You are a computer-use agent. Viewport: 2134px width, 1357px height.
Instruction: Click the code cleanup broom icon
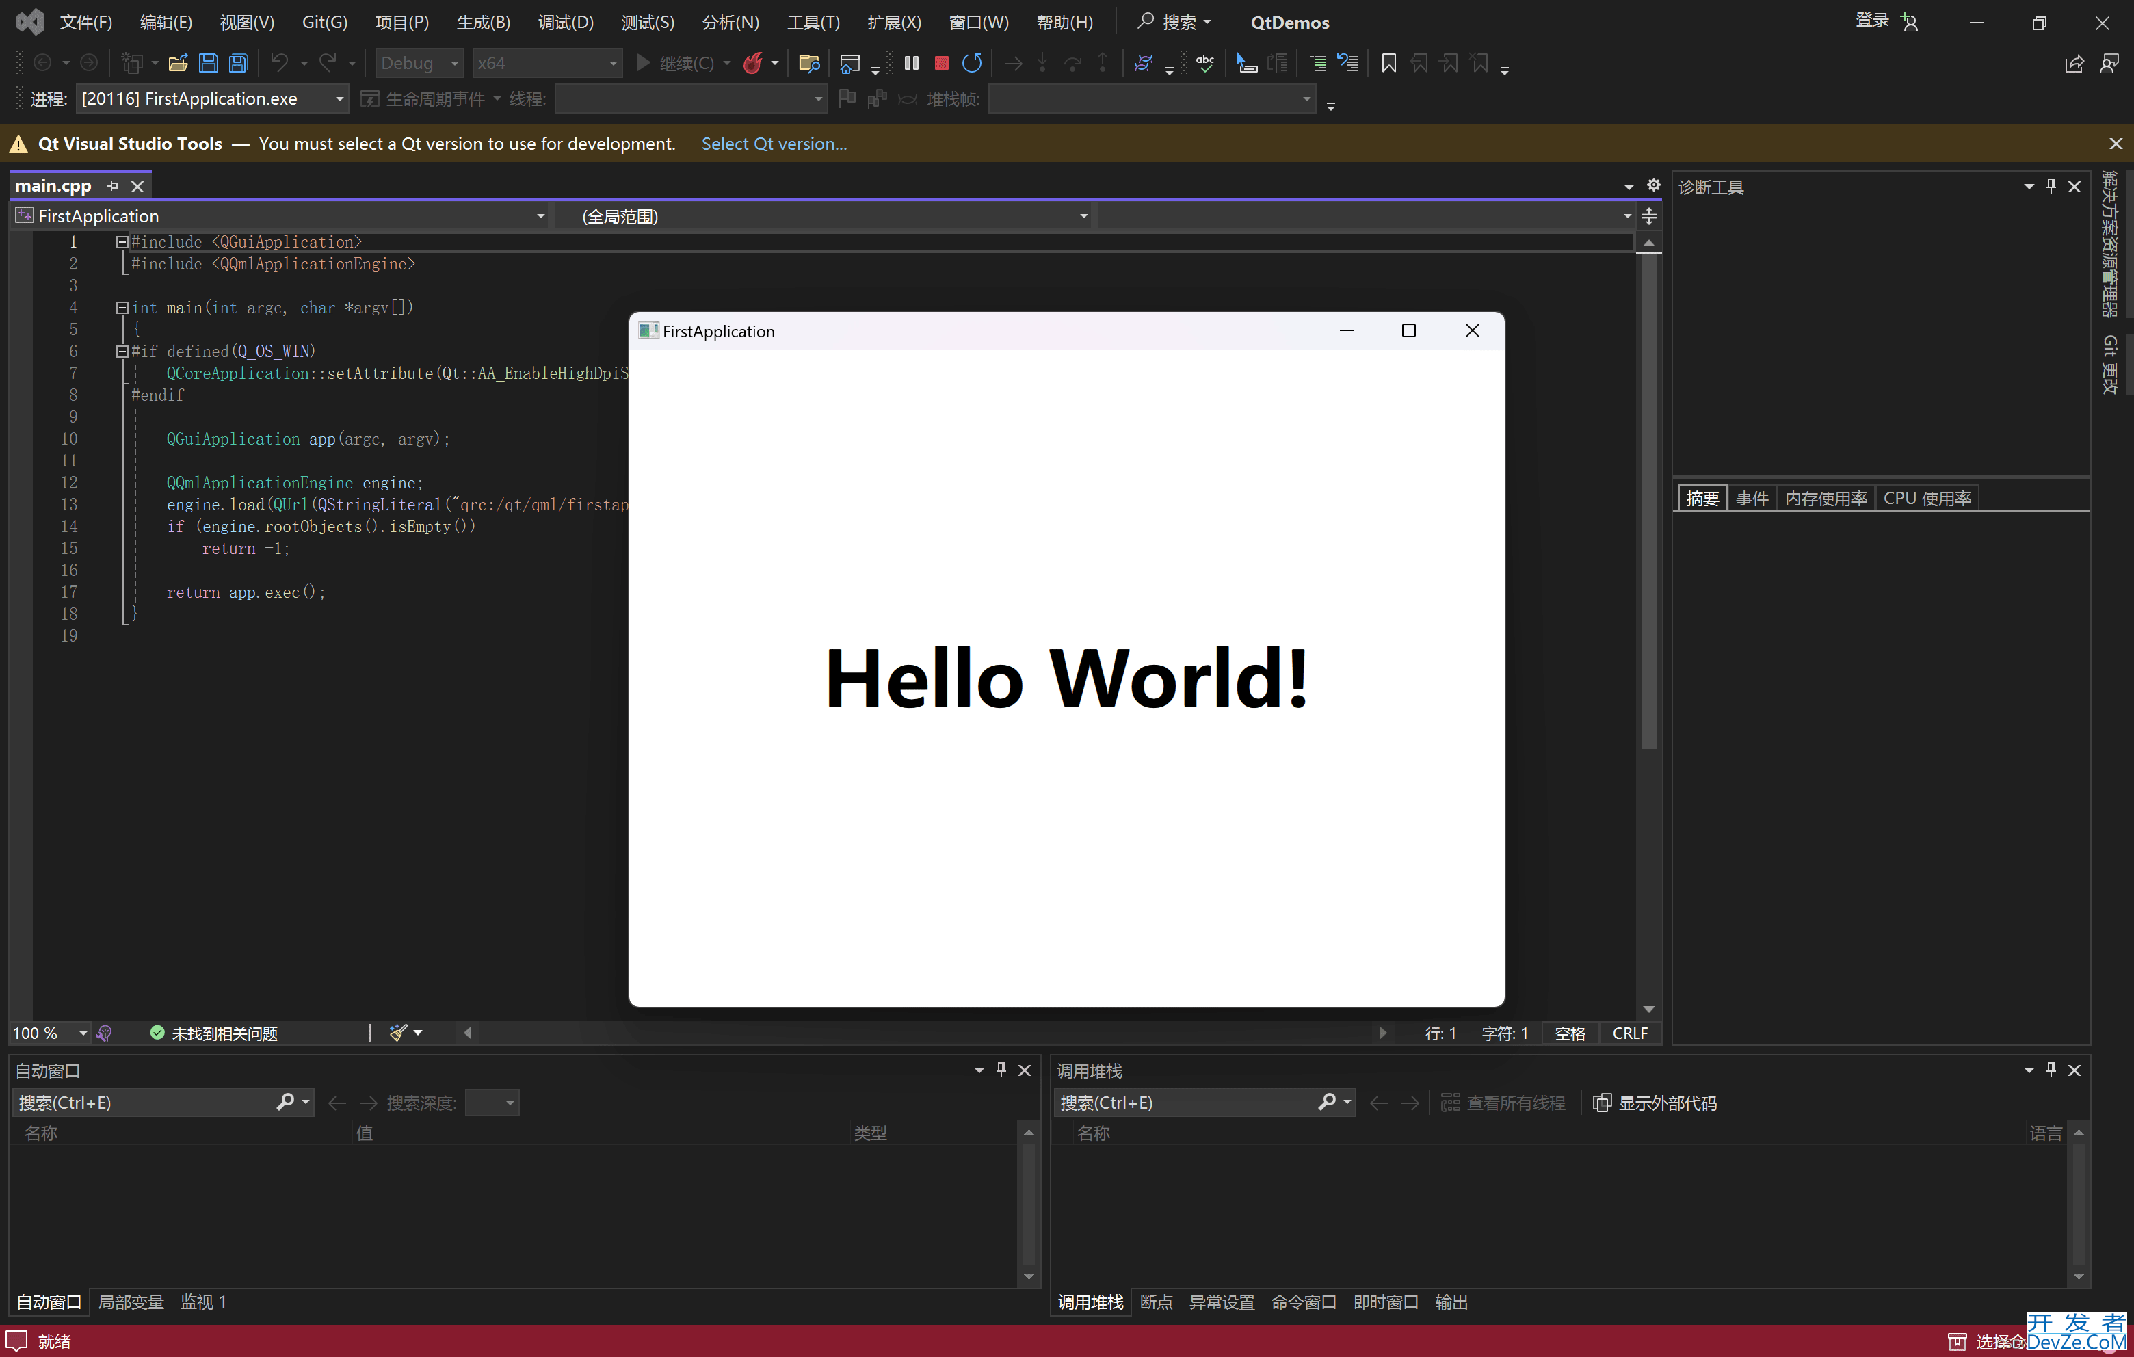tap(398, 1033)
